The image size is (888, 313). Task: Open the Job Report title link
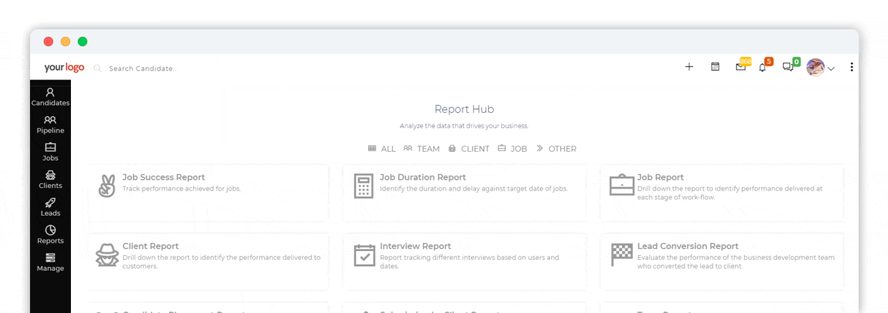click(x=660, y=177)
